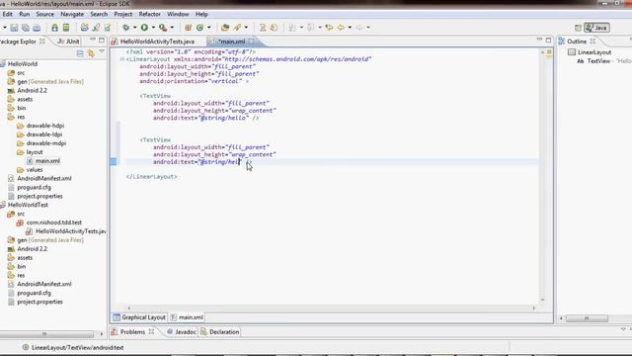
Task: Open the Android SDK Manager icon
Action: (54, 28)
